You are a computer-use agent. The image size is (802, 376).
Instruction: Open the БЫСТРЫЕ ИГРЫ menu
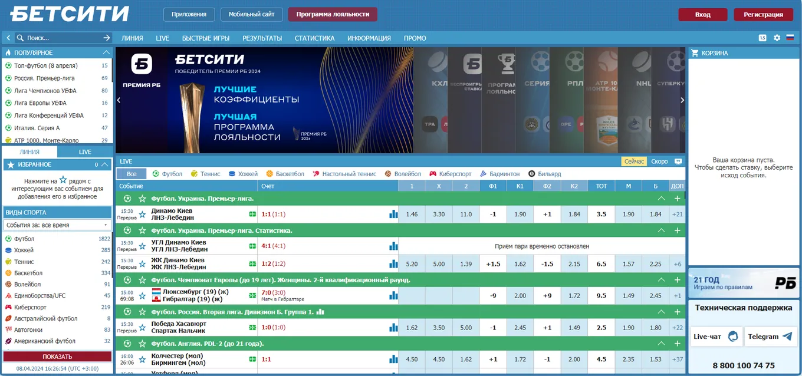[x=206, y=38]
